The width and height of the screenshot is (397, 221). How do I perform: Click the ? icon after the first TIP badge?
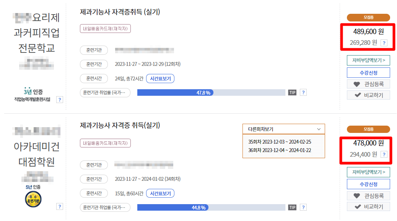[x=303, y=92]
